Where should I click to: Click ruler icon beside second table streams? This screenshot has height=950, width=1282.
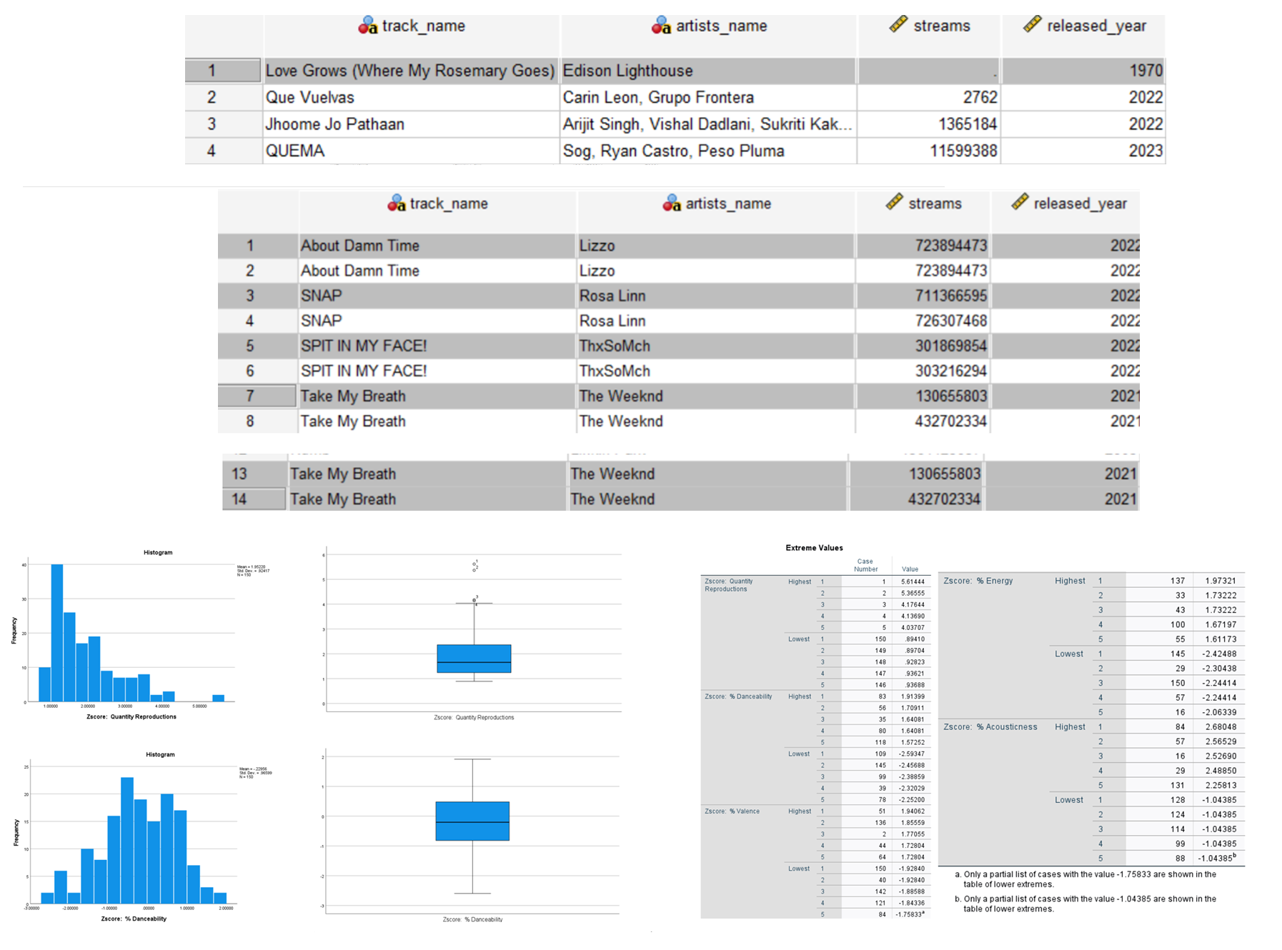[894, 202]
